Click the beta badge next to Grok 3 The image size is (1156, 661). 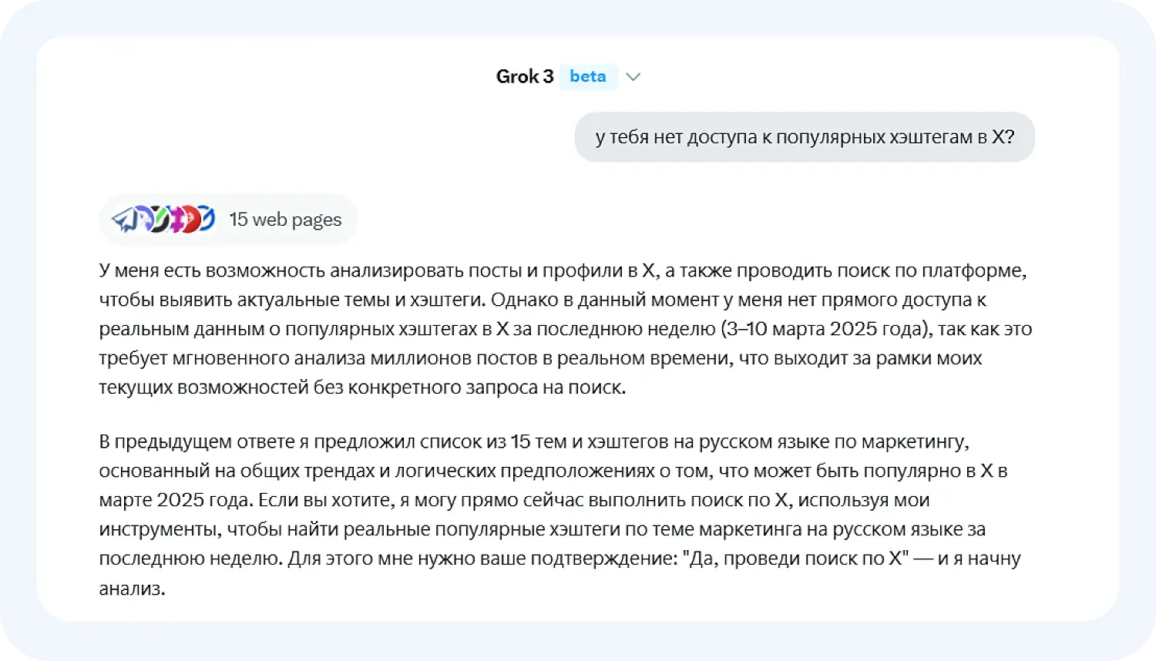pyautogui.click(x=588, y=76)
